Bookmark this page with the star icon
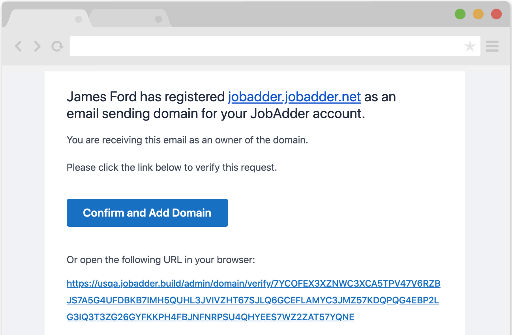The width and height of the screenshot is (512, 335). [469, 46]
